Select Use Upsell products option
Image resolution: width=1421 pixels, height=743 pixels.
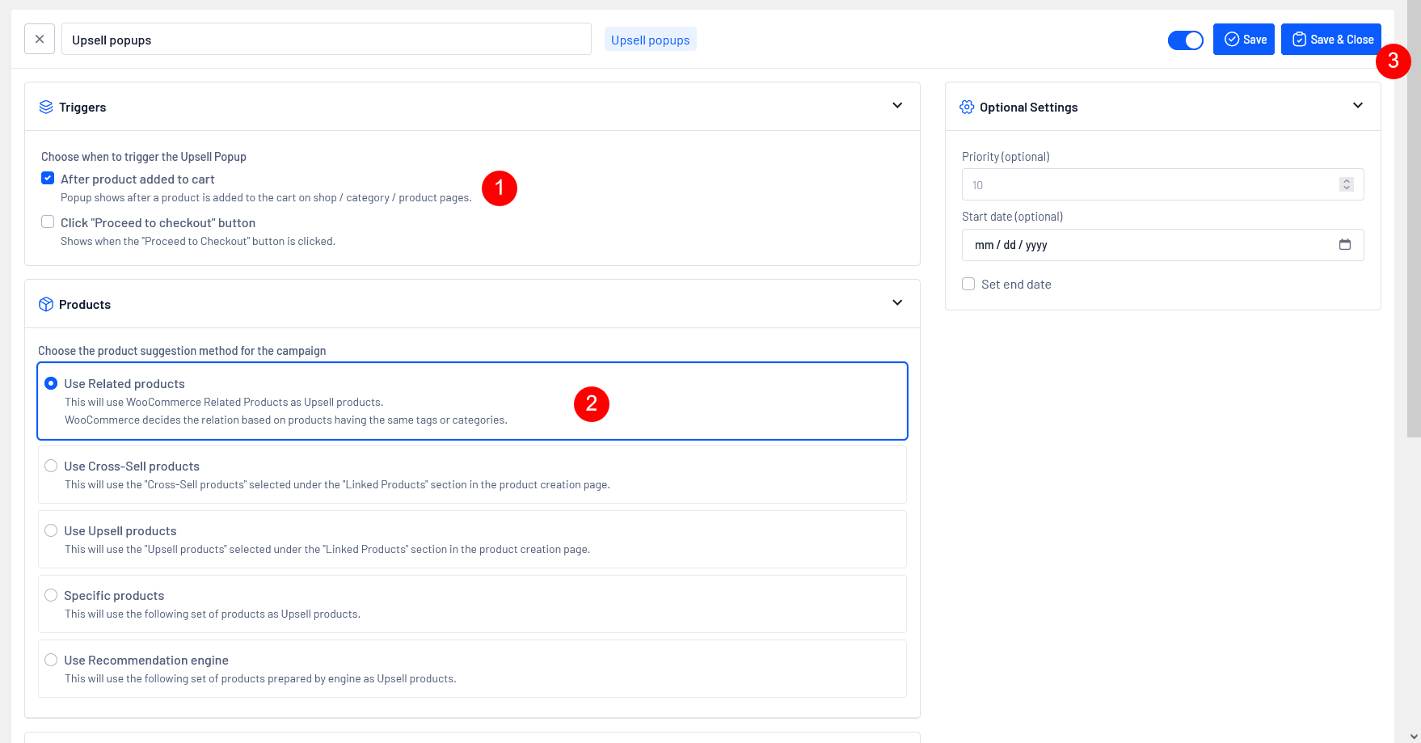point(51,530)
